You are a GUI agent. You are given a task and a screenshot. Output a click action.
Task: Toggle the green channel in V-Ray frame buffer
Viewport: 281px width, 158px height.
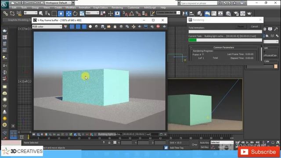pos(78,26)
